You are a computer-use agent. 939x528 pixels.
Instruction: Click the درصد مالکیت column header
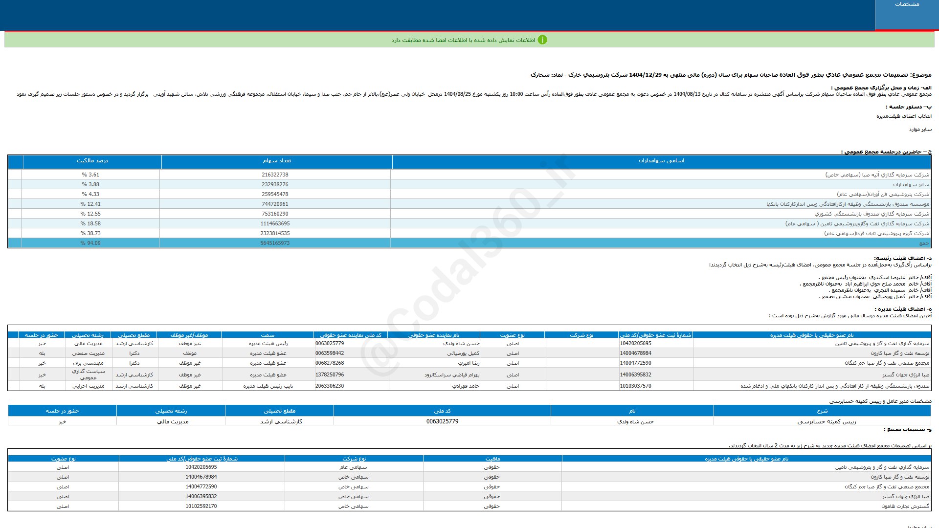coord(92,161)
